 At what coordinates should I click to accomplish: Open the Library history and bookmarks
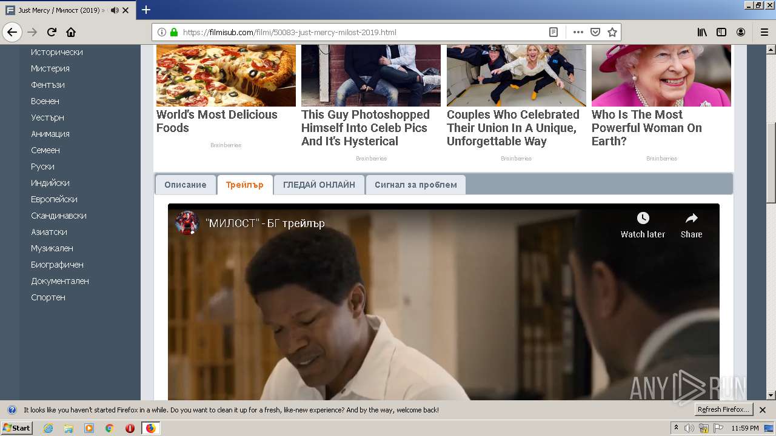point(702,32)
